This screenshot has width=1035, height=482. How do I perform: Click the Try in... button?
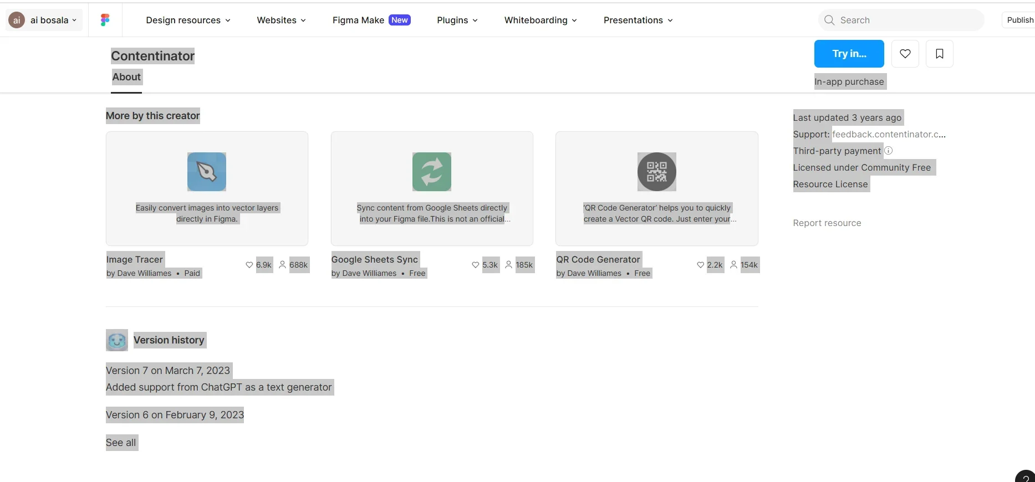(x=849, y=54)
